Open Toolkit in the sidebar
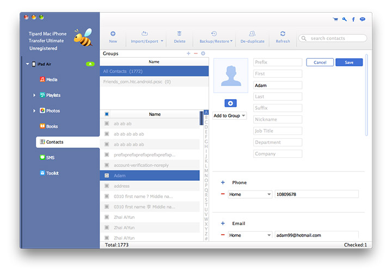Screen dimensions: 392x276 click(49, 173)
